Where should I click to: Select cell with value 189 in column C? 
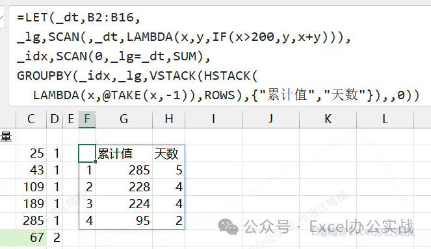(31, 204)
